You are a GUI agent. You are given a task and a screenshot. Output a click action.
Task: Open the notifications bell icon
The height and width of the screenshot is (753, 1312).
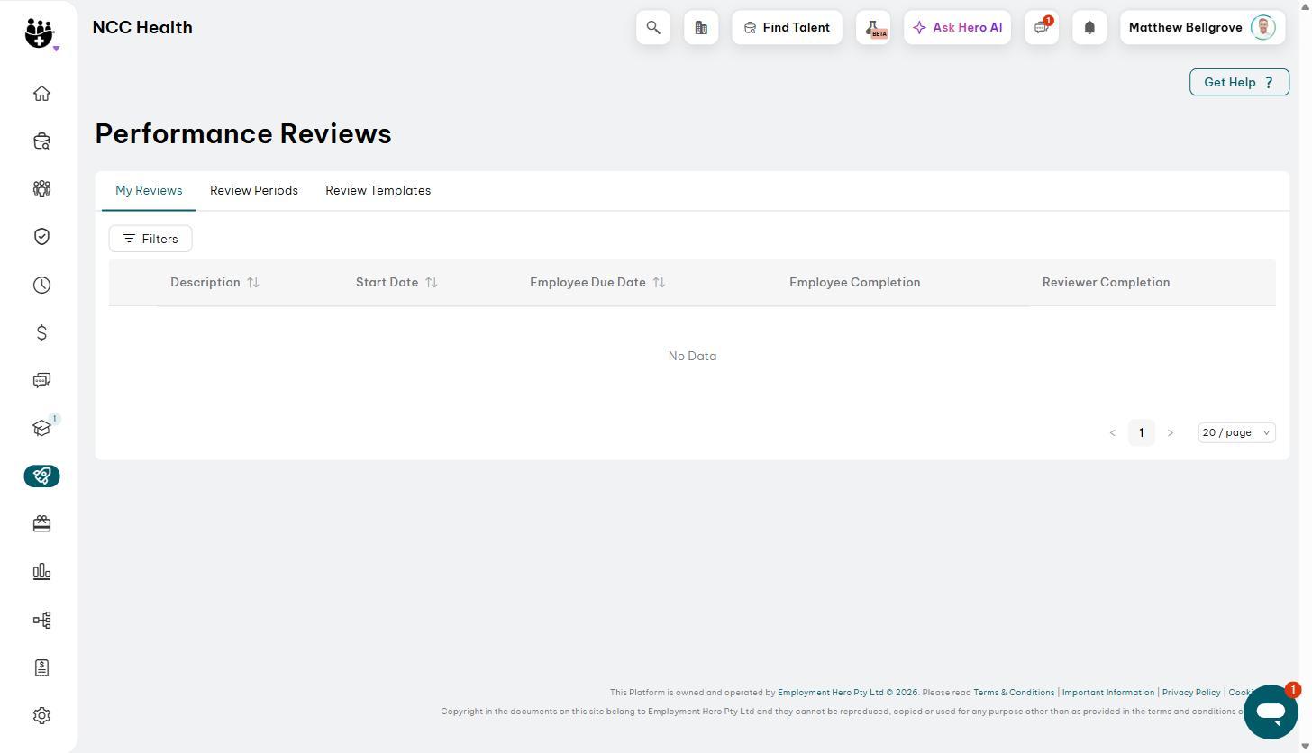tap(1089, 28)
